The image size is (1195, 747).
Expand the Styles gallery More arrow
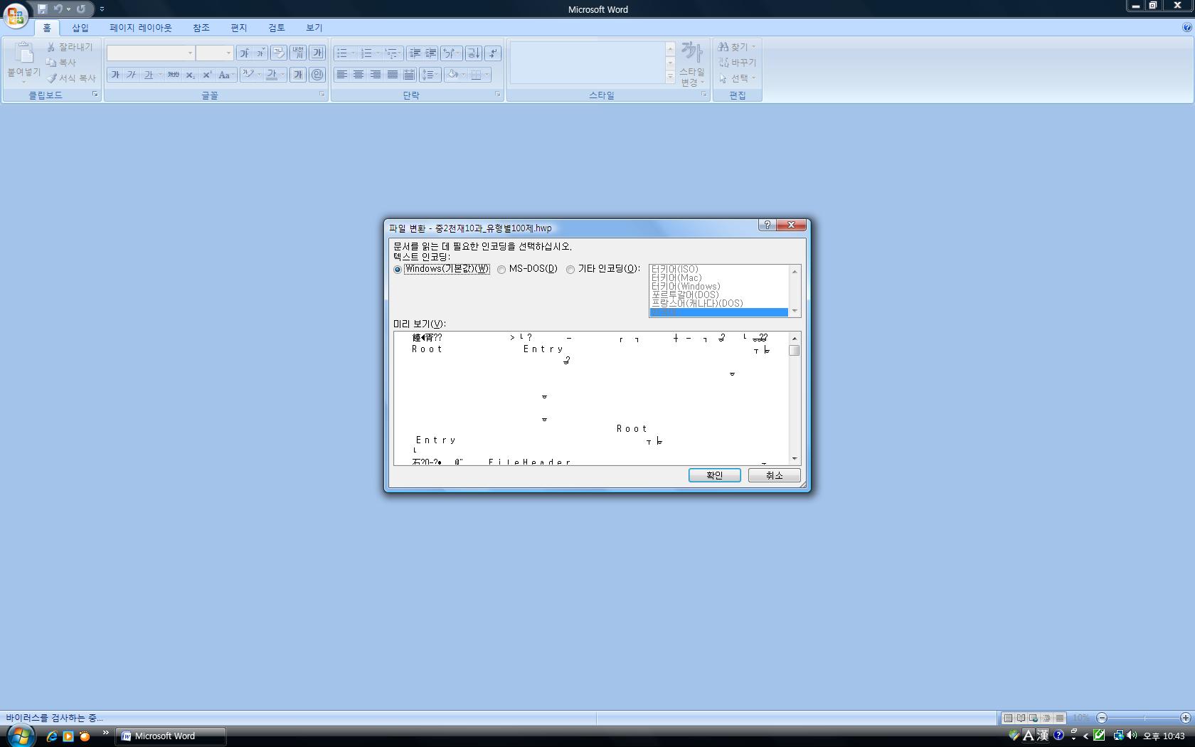(670, 77)
